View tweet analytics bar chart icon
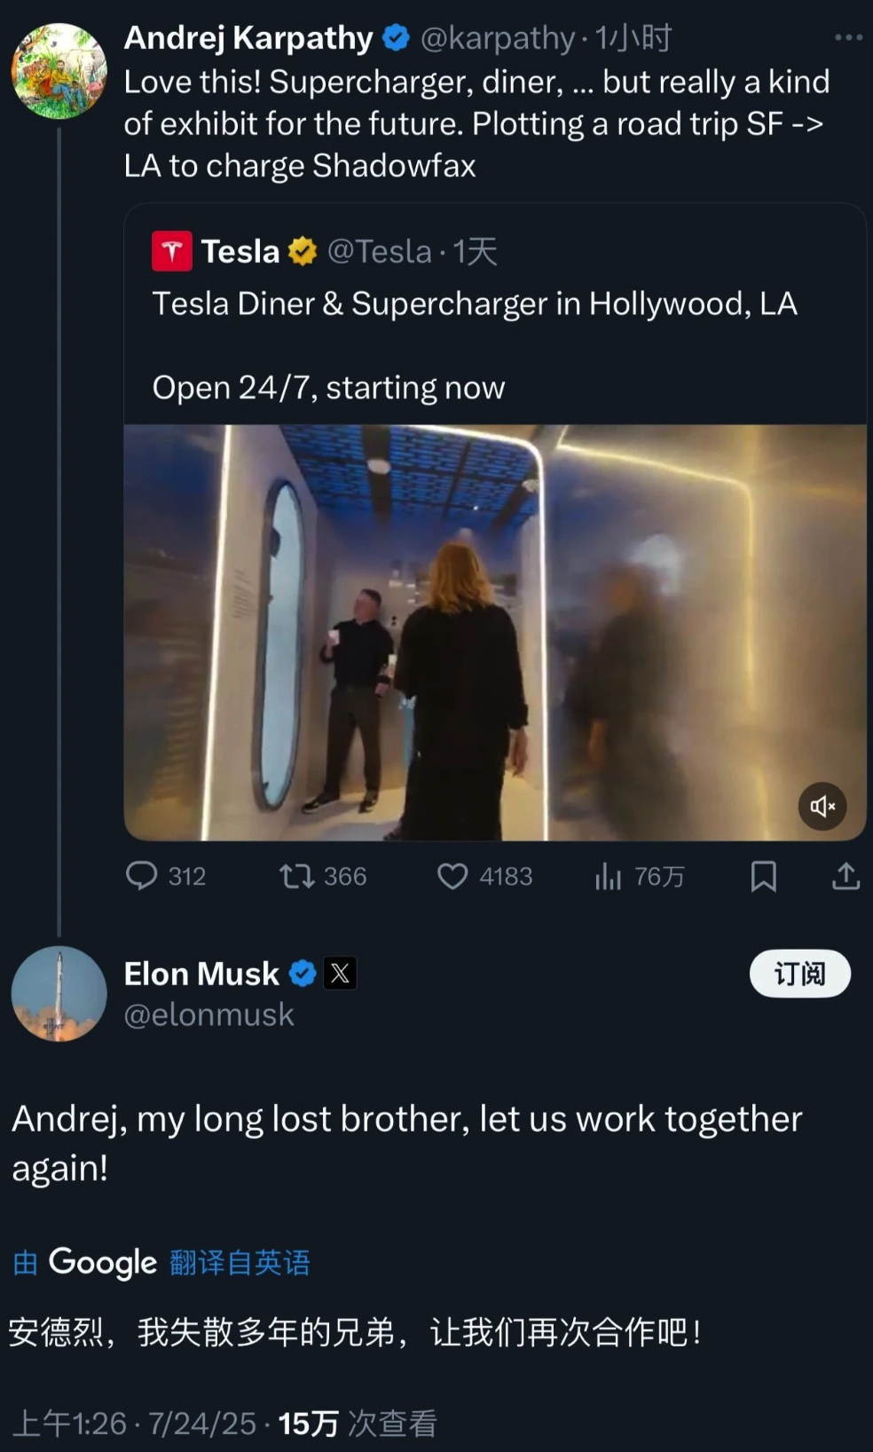This screenshot has height=1452, width=873. (x=608, y=876)
